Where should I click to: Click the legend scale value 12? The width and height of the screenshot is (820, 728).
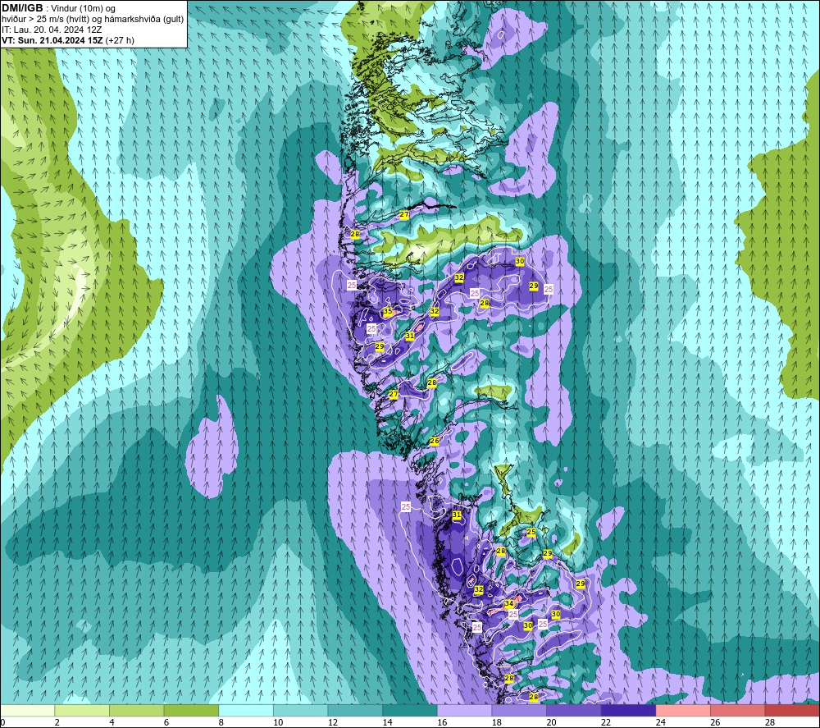[x=333, y=722]
